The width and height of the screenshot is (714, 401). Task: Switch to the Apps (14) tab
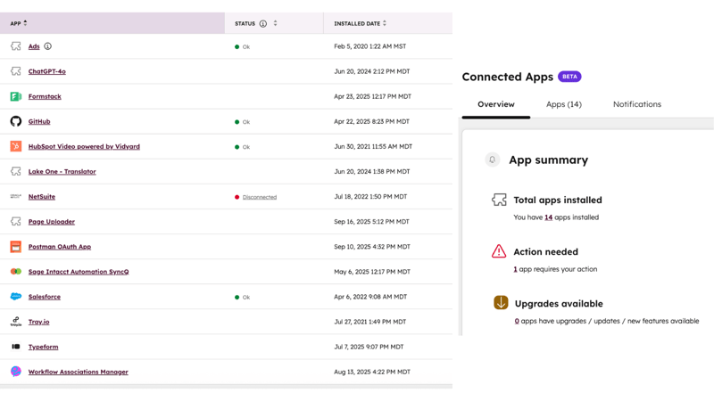563,104
